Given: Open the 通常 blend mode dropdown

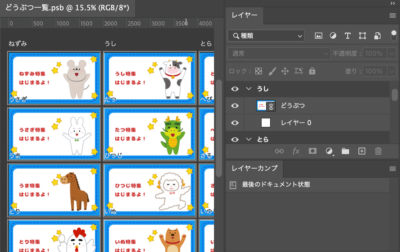Looking at the screenshot, I should [x=279, y=53].
